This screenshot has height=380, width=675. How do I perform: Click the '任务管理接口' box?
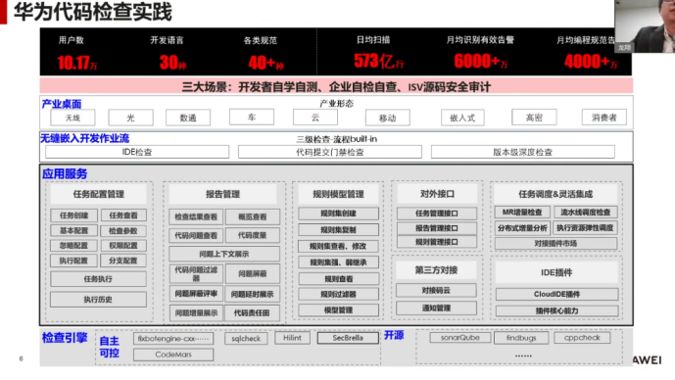tap(437, 214)
